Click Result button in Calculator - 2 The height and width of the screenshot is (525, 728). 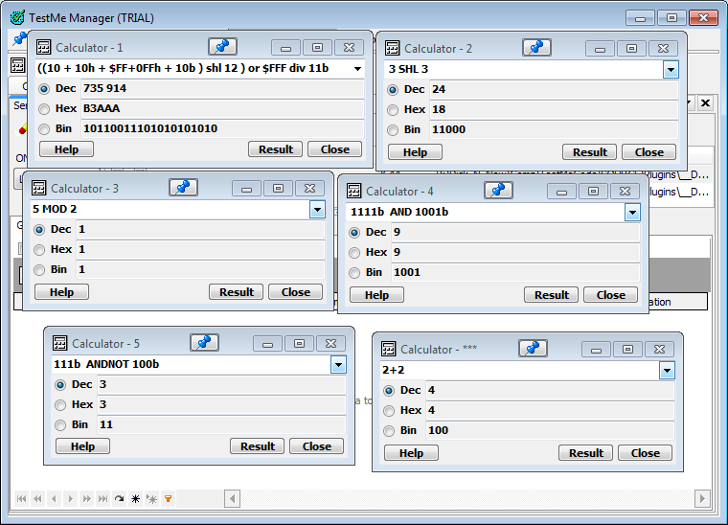[589, 152]
